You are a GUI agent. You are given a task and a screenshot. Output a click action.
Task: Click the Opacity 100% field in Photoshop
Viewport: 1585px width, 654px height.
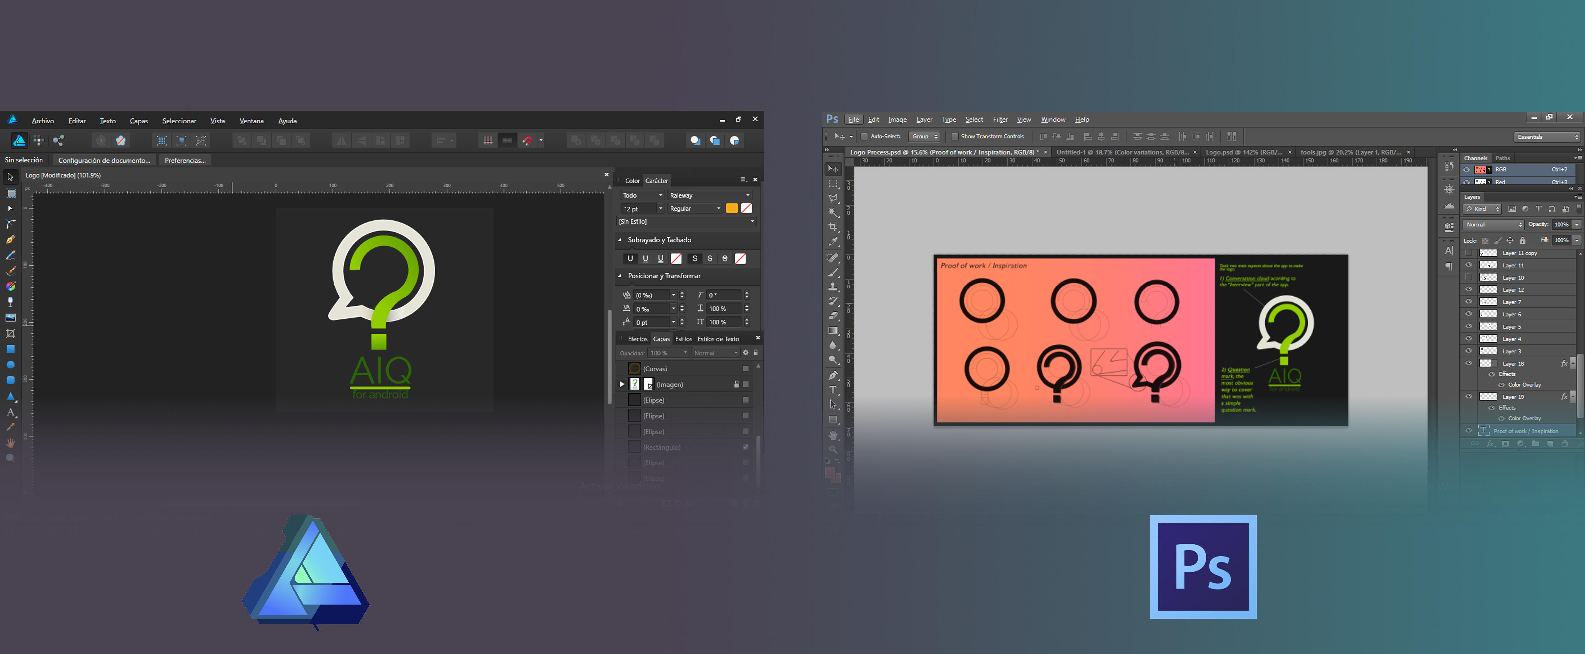(1561, 224)
